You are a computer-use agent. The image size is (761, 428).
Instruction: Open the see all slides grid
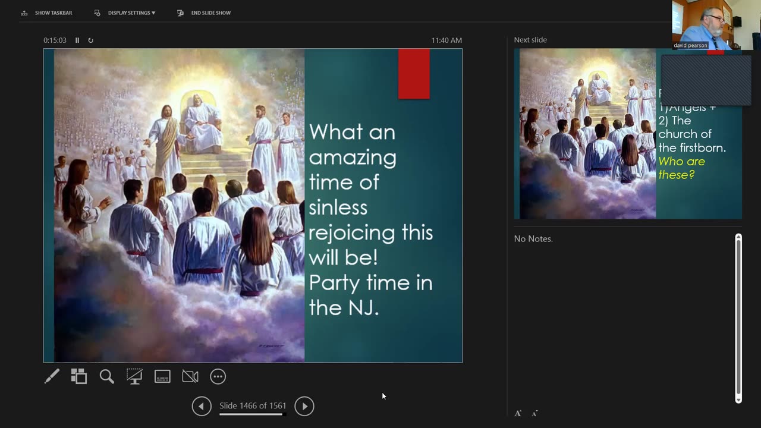(79, 376)
